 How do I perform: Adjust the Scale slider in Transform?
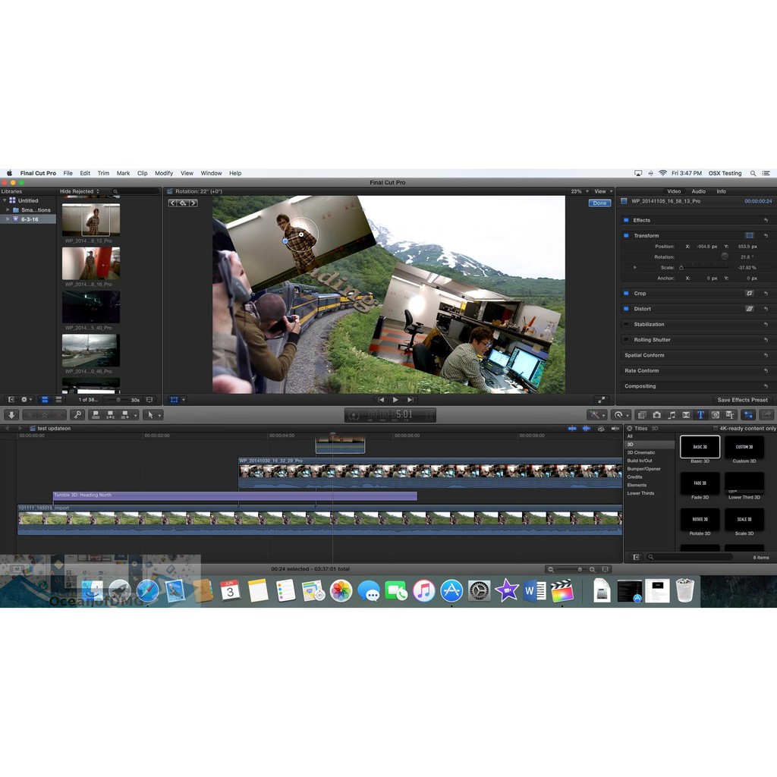point(703,268)
